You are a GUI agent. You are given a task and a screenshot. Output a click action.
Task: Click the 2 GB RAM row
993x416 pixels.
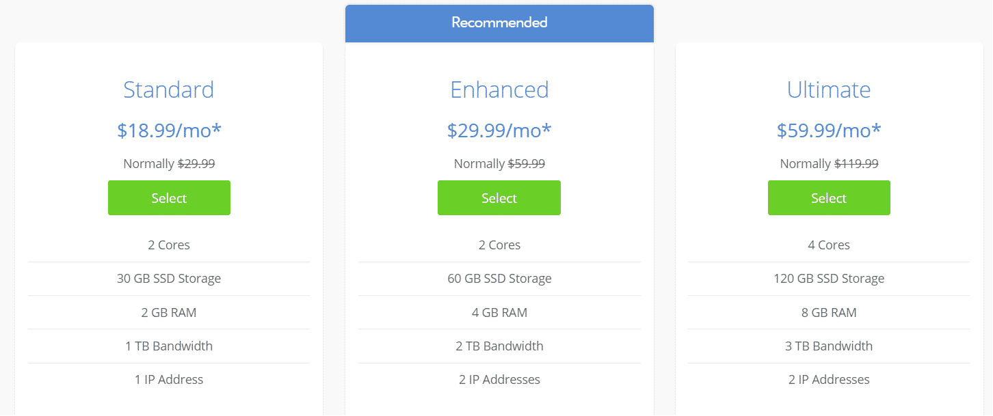[169, 313]
